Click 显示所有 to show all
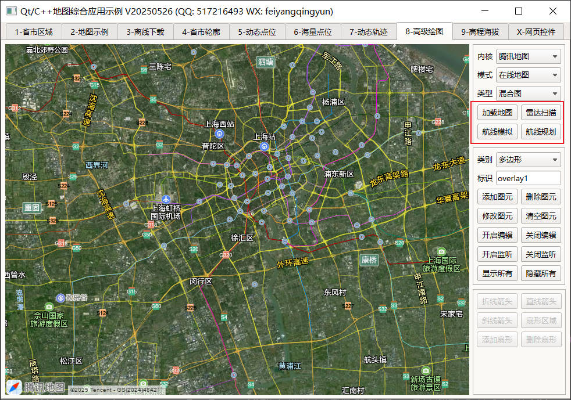The height and width of the screenshot is (400, 571). pos(497,273)
